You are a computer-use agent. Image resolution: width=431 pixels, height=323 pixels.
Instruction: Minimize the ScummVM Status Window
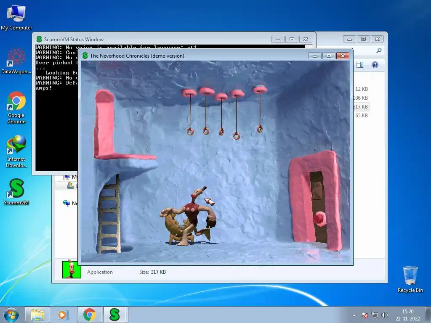coord(278,39)
